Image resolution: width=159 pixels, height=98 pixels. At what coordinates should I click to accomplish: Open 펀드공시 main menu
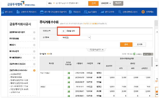click(x=9, y=12)
